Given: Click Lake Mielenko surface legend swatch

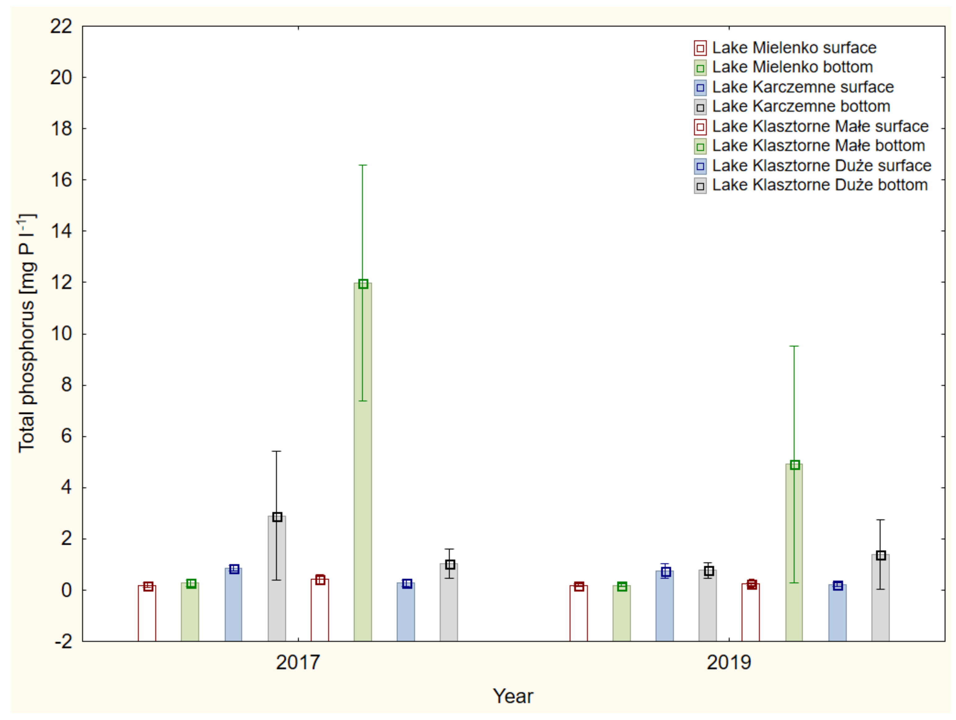Looking at the screenshot, I should [700, 48].
